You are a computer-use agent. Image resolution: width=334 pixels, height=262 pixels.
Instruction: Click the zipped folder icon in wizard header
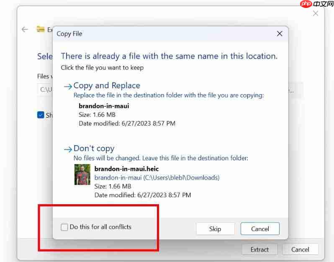coord(41,29)
